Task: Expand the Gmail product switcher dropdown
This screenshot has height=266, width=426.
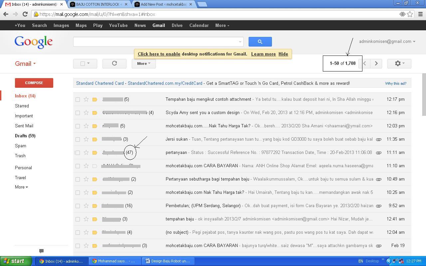Action: [x=25, y=64]
